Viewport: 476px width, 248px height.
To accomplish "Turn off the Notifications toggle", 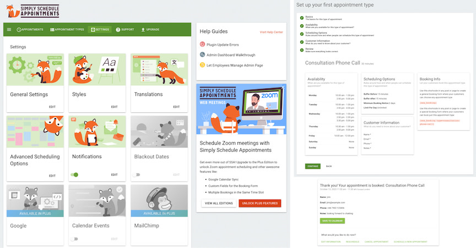I will click(74, 175).
